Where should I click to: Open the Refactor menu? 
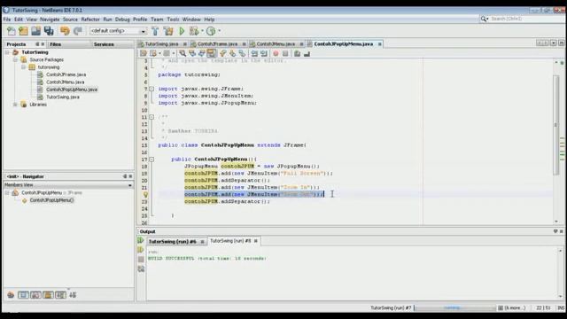tap(90, 19)
